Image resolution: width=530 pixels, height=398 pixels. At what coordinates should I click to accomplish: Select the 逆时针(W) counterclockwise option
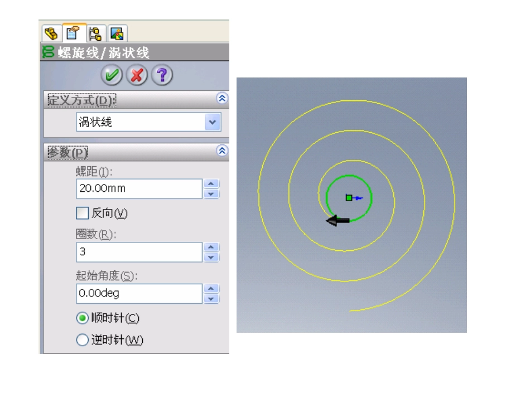(82, 340)
